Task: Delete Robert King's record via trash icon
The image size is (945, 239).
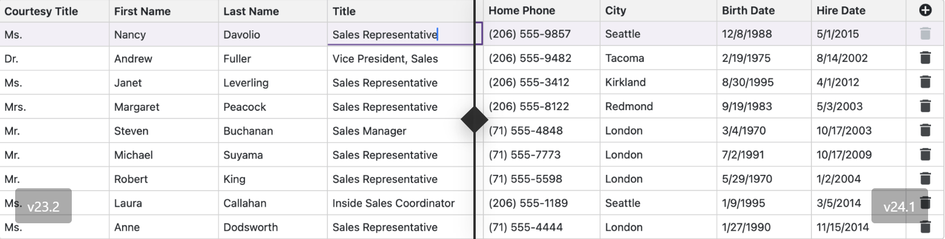Action: pyautogui.click(x=925, y=178)
